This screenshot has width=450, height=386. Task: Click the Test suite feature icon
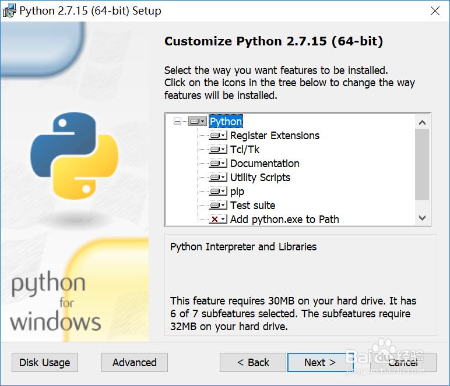pos(218,206)
